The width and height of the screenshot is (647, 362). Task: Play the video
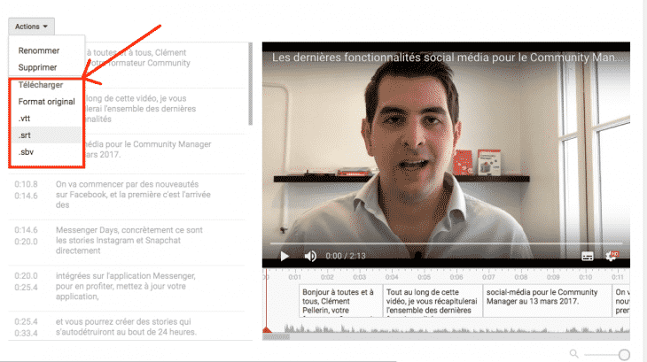tap(285, 256)
